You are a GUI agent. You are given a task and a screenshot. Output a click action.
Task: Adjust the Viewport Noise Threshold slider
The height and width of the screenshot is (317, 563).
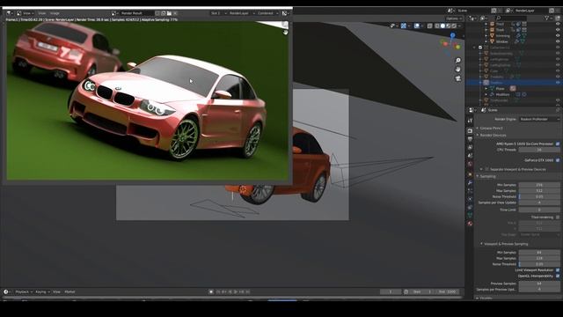point(539,264)
